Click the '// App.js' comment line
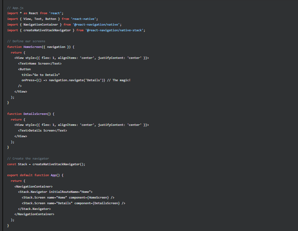This screenshot has width=298, height=231. [15, 8]
